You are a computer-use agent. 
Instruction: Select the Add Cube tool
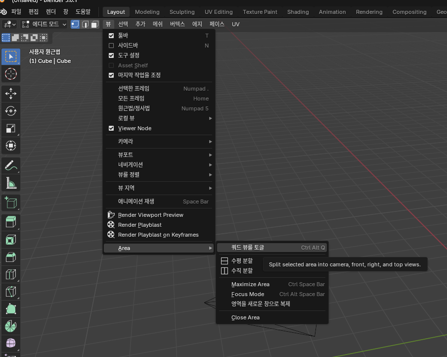(x=11, y=203)
